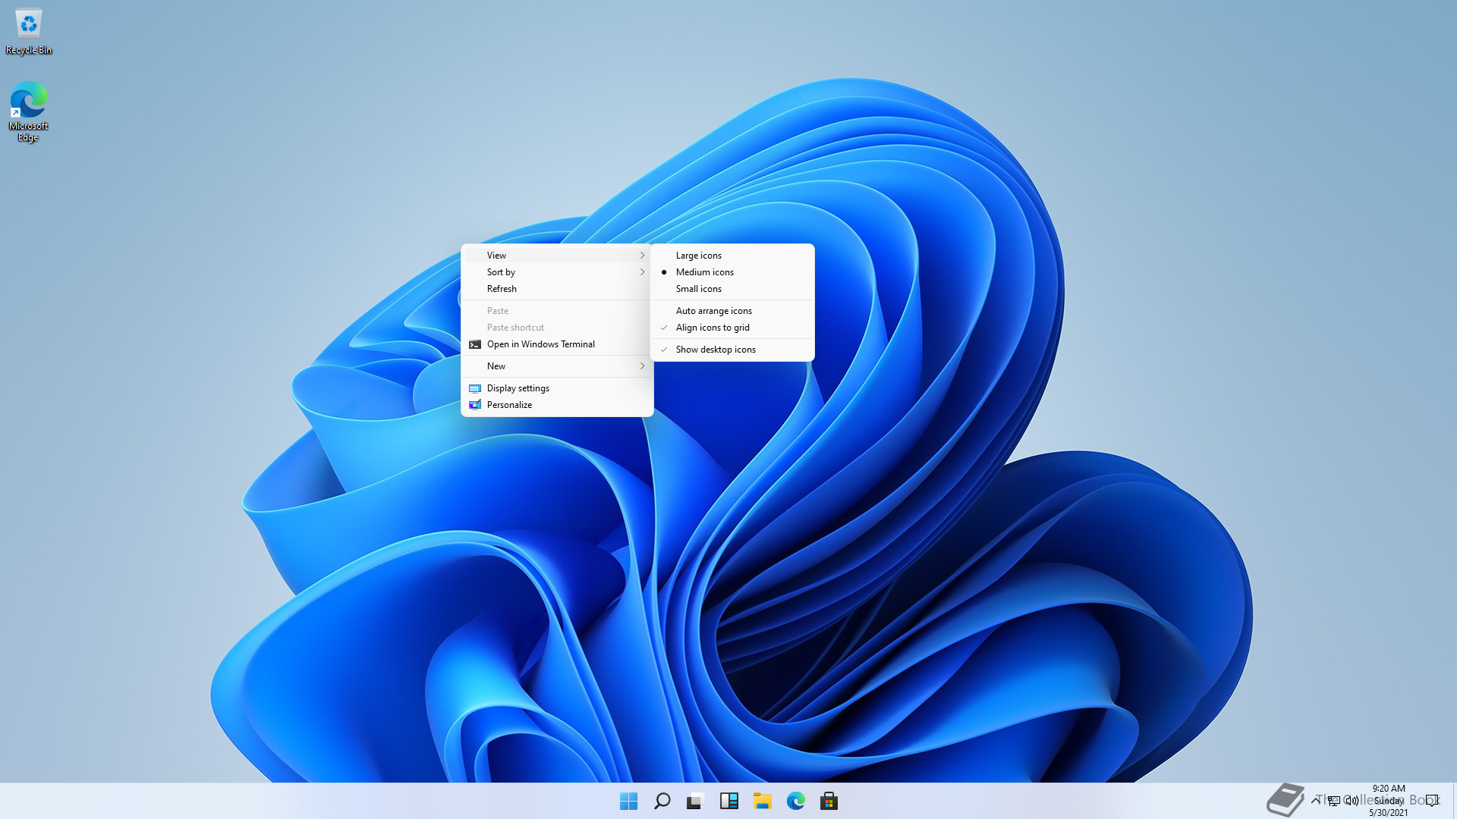Choose Open in Windows Terminal
The image size is (1457, 819).
(x=557, y=344)
